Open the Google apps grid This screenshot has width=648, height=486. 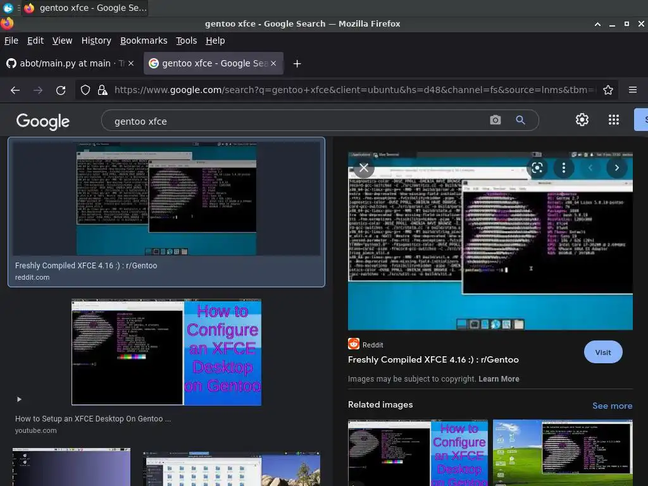pos(614,120)
